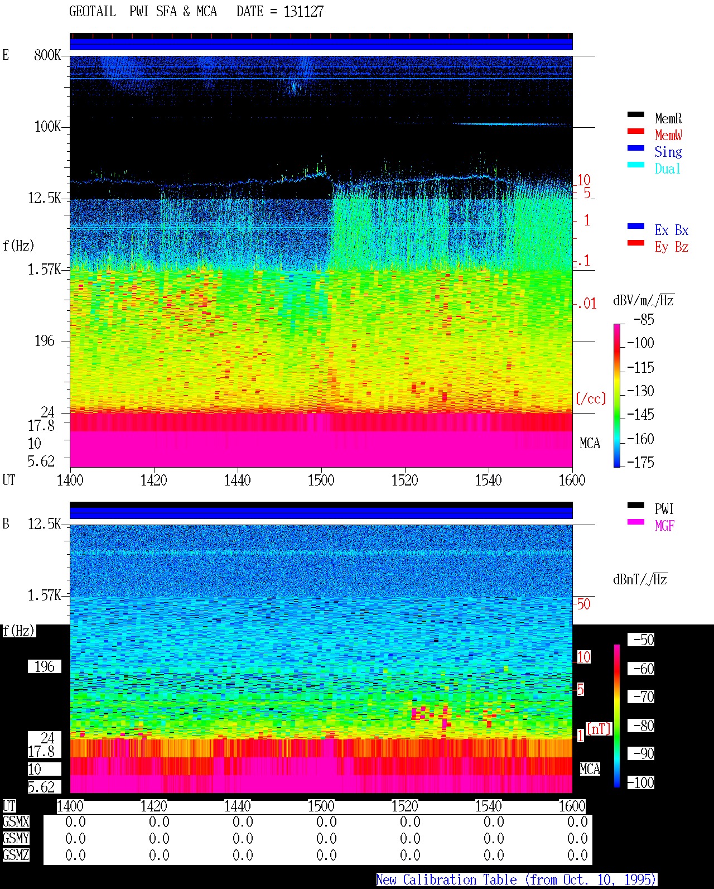
Task: Click the red .01 density scale label
Action: click(586, 304)
